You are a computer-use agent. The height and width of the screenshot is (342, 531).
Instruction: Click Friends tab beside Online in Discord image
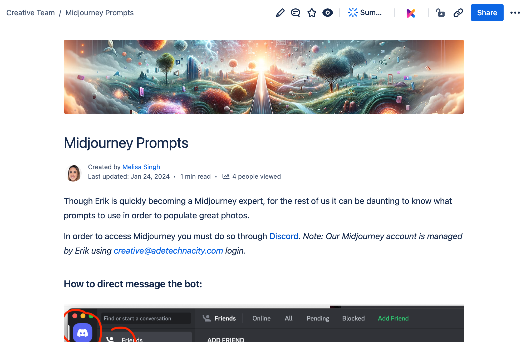point(219,318)
